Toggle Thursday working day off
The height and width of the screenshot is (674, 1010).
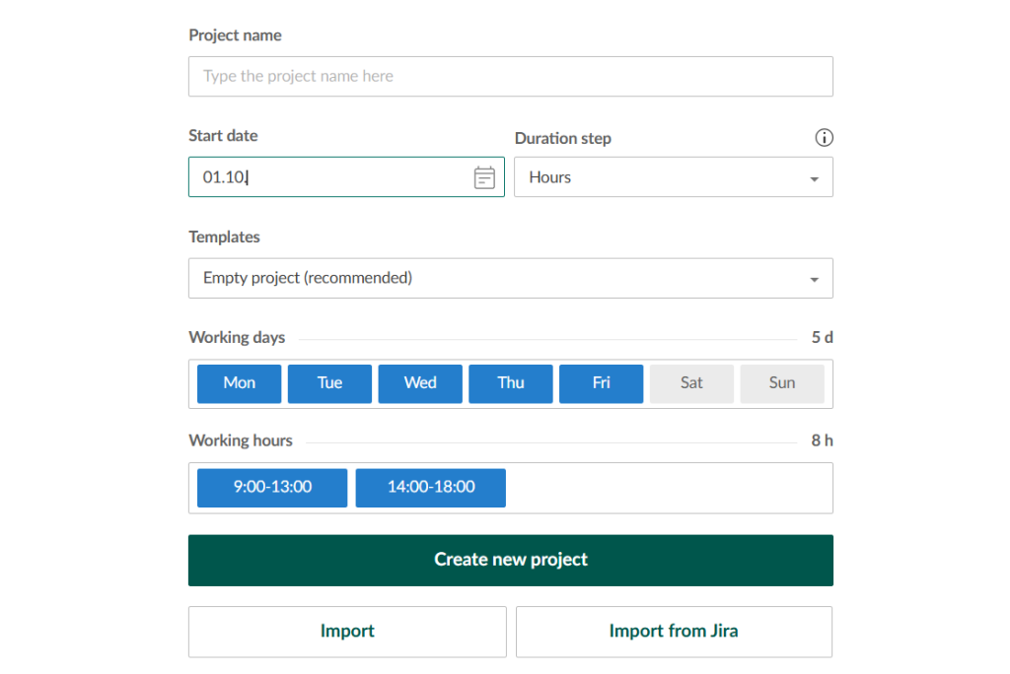click(510, 382)
